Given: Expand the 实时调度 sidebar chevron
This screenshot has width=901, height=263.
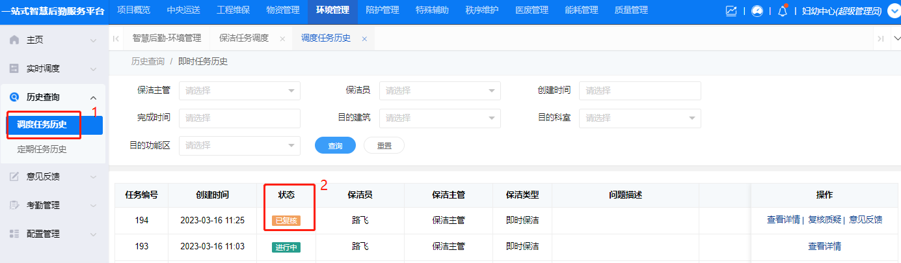Looking at the screenshot, I should pyautogui.click(x=93, y=69).
